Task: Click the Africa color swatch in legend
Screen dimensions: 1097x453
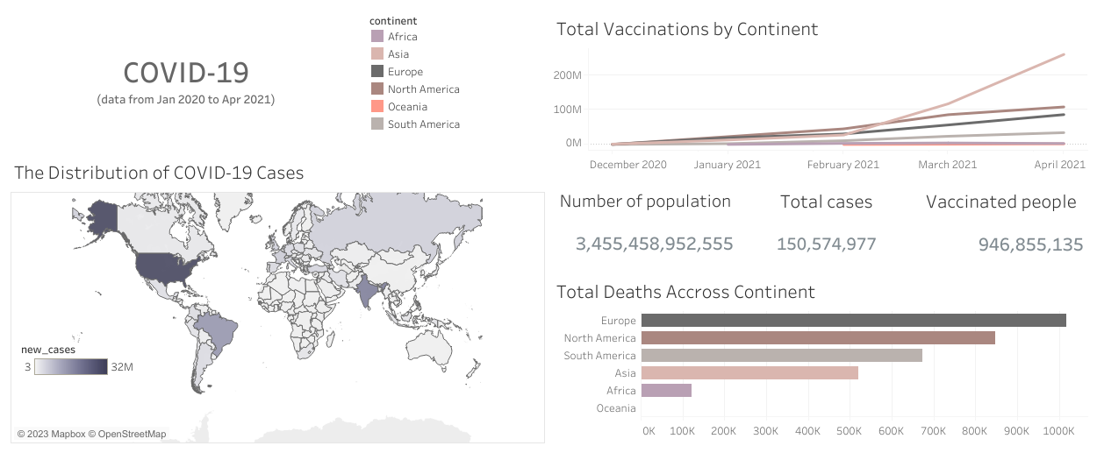Action: pyautogui.click(x=377, y=37)
